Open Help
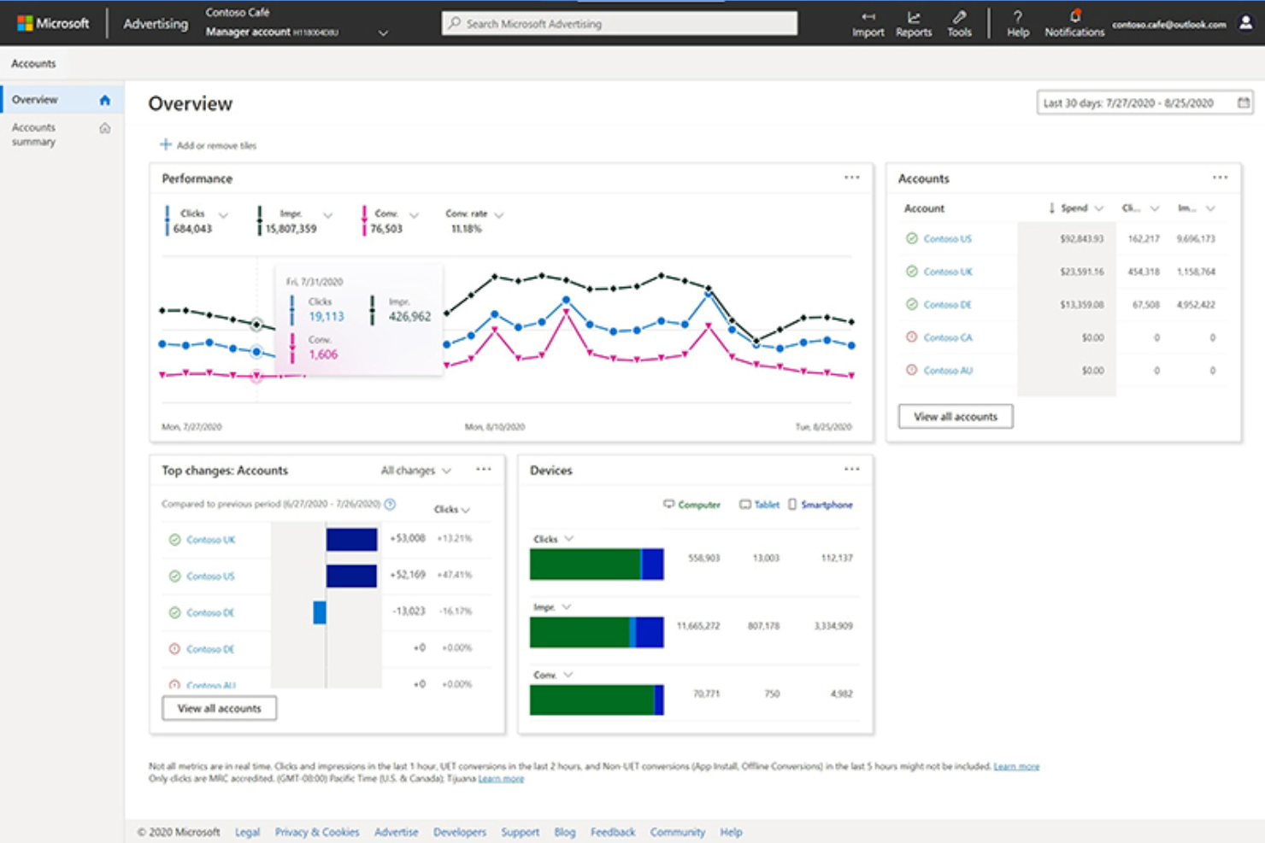The height and width of the screenshot is (843, 1265). (x=1017, y=23)
